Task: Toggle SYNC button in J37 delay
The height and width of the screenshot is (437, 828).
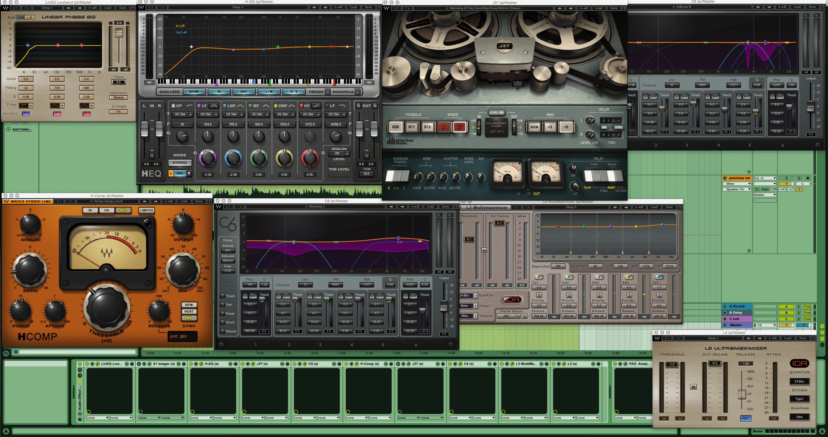Action: [x=618, y=127]
